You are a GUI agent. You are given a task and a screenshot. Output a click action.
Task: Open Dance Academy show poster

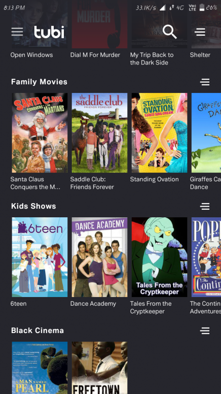point(99,257)
